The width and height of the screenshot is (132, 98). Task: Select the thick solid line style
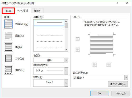pos(49,23)
